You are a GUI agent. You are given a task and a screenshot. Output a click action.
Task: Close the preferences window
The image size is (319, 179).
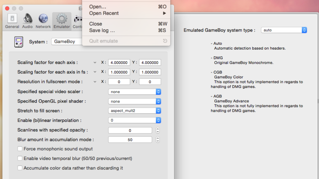point(7,8)
